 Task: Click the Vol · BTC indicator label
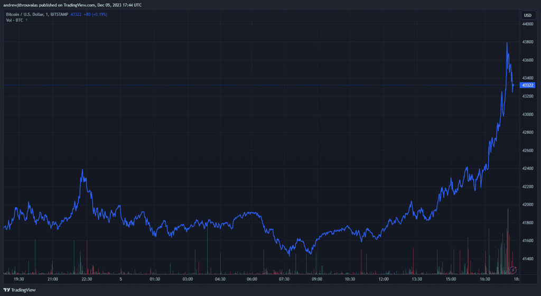(x=14, y=21)
